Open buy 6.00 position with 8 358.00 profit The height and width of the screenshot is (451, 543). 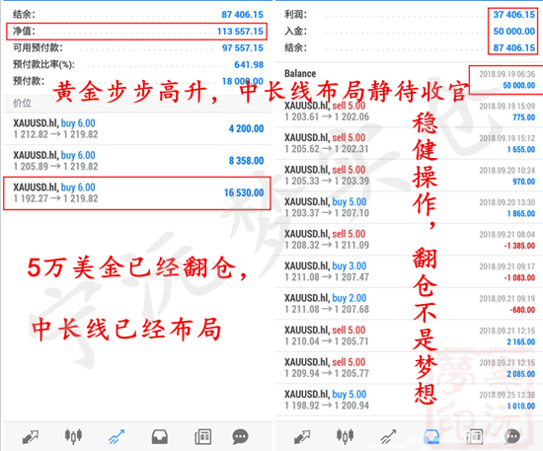point(138,161)
